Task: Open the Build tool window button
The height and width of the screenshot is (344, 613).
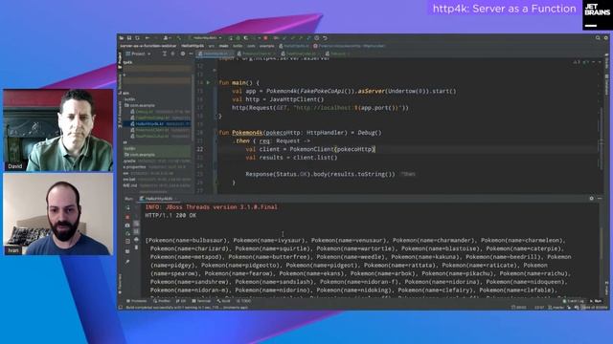Action: (x=223, y=301)
